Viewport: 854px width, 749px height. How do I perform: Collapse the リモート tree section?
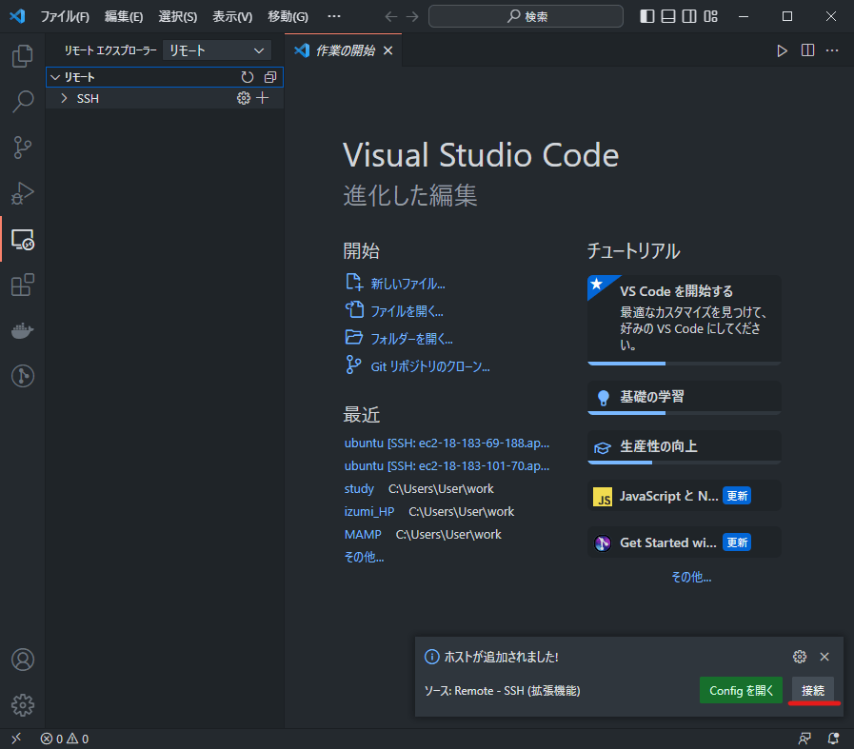pos(56,77)
